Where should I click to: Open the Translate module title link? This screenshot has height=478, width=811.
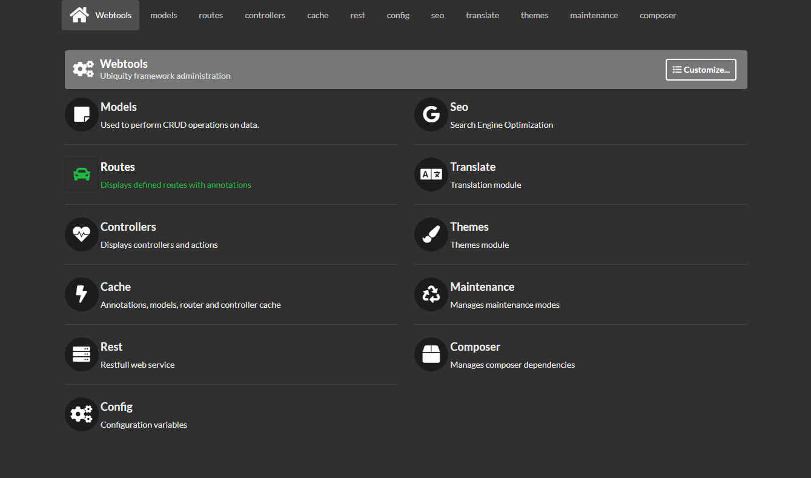[472, 167]
